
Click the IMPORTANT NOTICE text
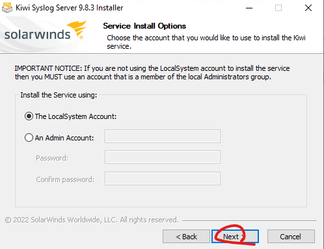[152, 73]
